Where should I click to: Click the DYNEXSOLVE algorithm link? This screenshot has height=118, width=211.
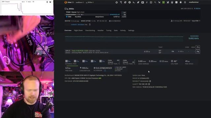pyautogui.click(x=115, y=14)
